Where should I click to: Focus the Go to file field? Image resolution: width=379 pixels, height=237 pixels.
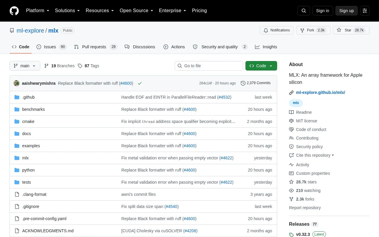coord(209,66)
